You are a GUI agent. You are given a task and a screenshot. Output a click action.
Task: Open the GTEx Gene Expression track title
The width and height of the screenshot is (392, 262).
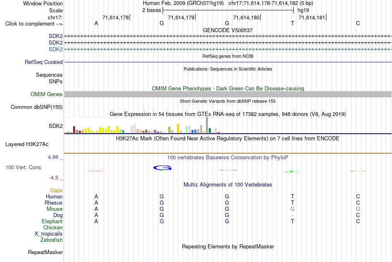coord(228,114)
